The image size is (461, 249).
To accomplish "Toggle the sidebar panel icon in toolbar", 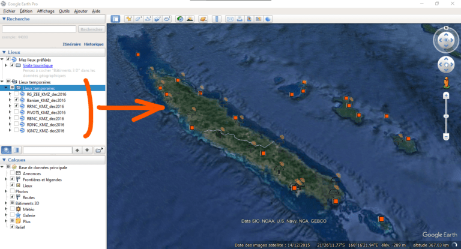I will [x=115, y=19].
